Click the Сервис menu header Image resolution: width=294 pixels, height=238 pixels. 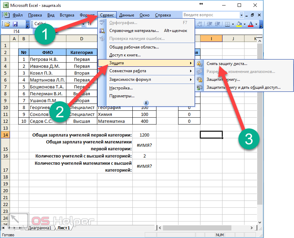point(107,15)
